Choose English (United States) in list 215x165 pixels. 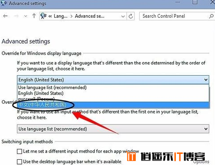coord(113,93)
